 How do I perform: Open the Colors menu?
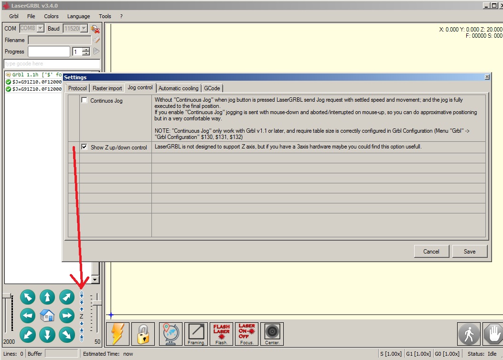click(x=51, y=16)
